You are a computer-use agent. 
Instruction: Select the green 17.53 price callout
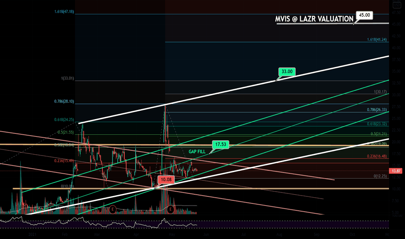[221, 144]
